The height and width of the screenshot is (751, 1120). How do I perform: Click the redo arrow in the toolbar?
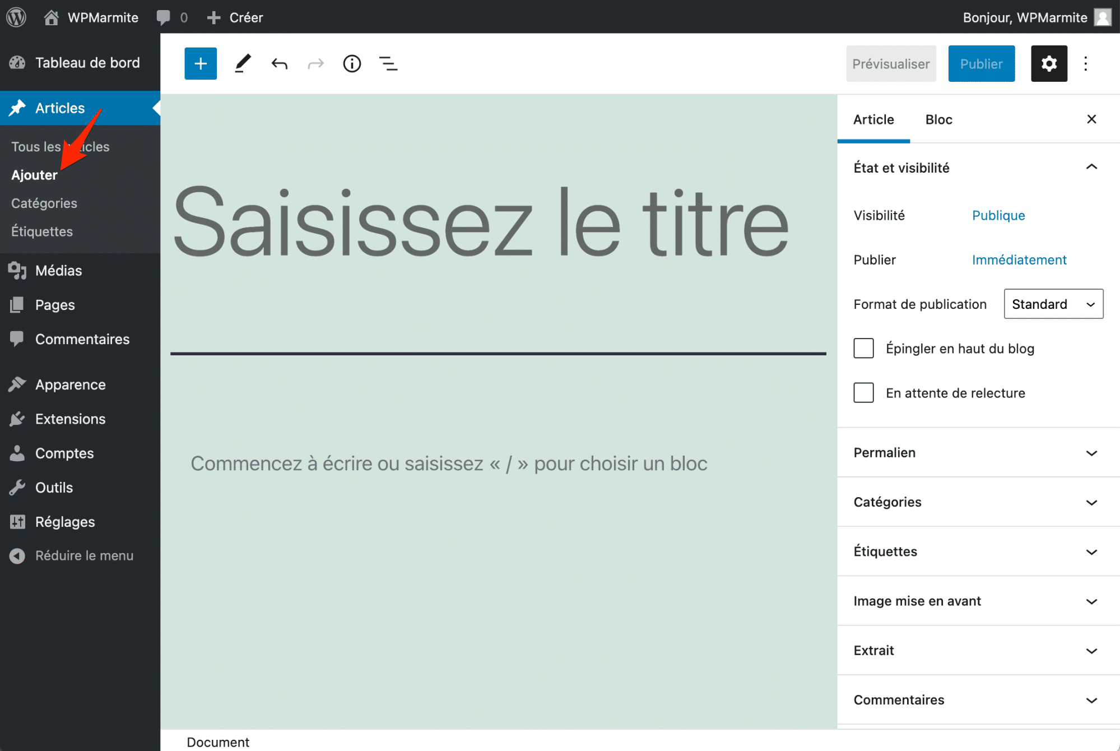[x=315, y=63]
